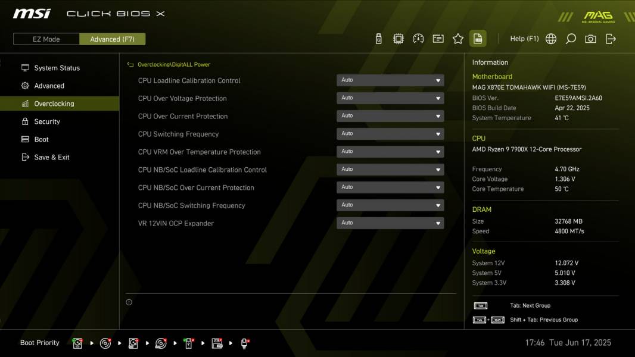The height and width of the screenshot is (357, 635).
Task: Open System Status in sidebar
Action: coord(60,68)
